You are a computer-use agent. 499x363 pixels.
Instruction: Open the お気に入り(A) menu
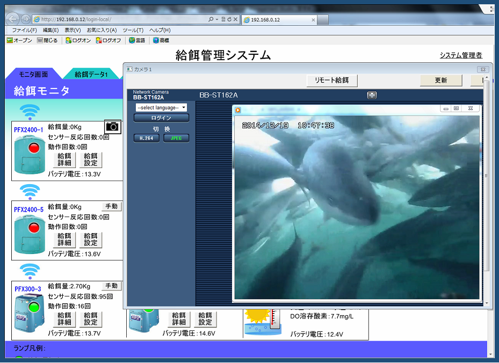pyautogui.click(x=102, y=30)
